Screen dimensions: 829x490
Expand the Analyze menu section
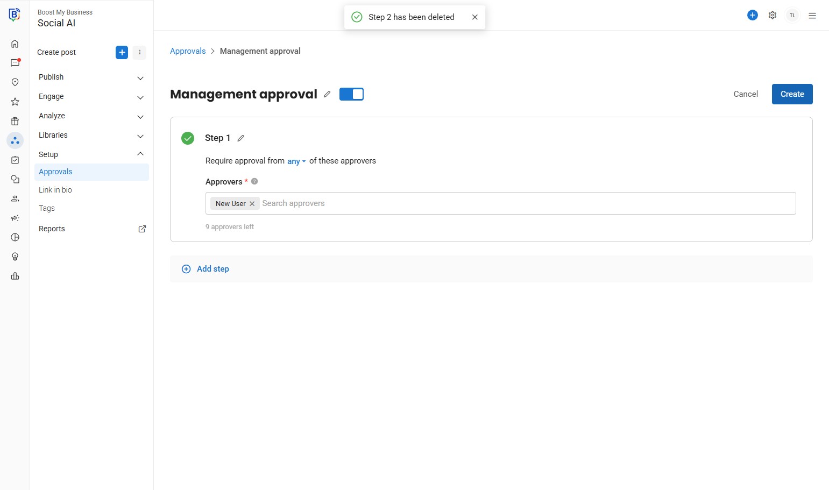coord(90,116)
